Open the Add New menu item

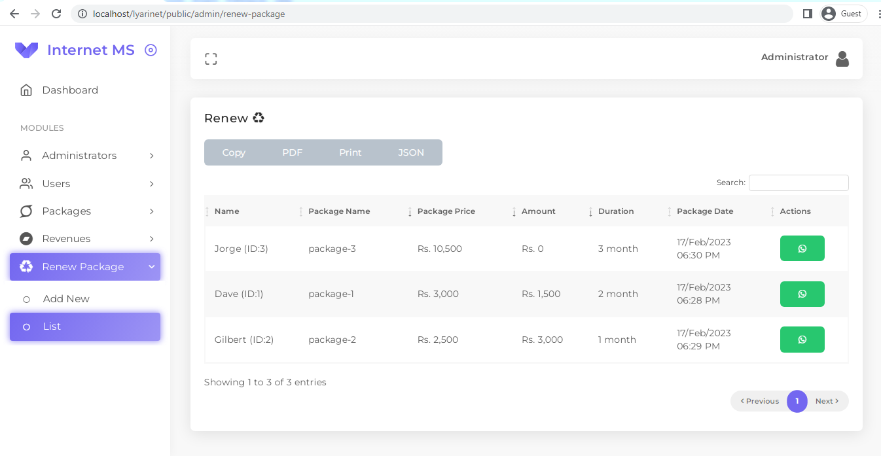coord(65,299)
